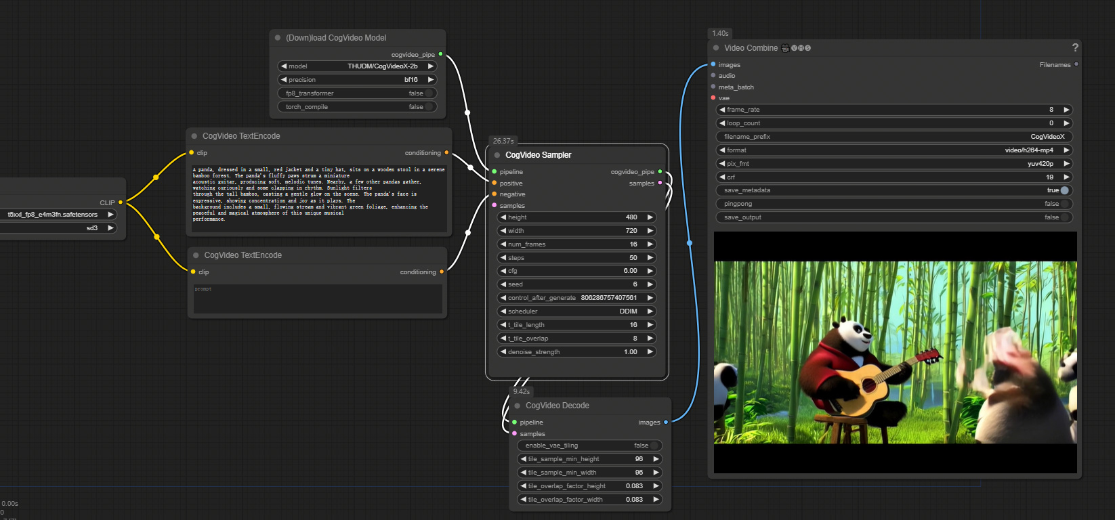The height and width of the screenshot is (520, 1115).
Task: Increase height with its right arrow in the sampler
Action: 650,217
